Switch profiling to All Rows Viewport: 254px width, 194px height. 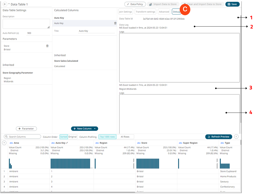pyautogui.click(x=125, y=137)
